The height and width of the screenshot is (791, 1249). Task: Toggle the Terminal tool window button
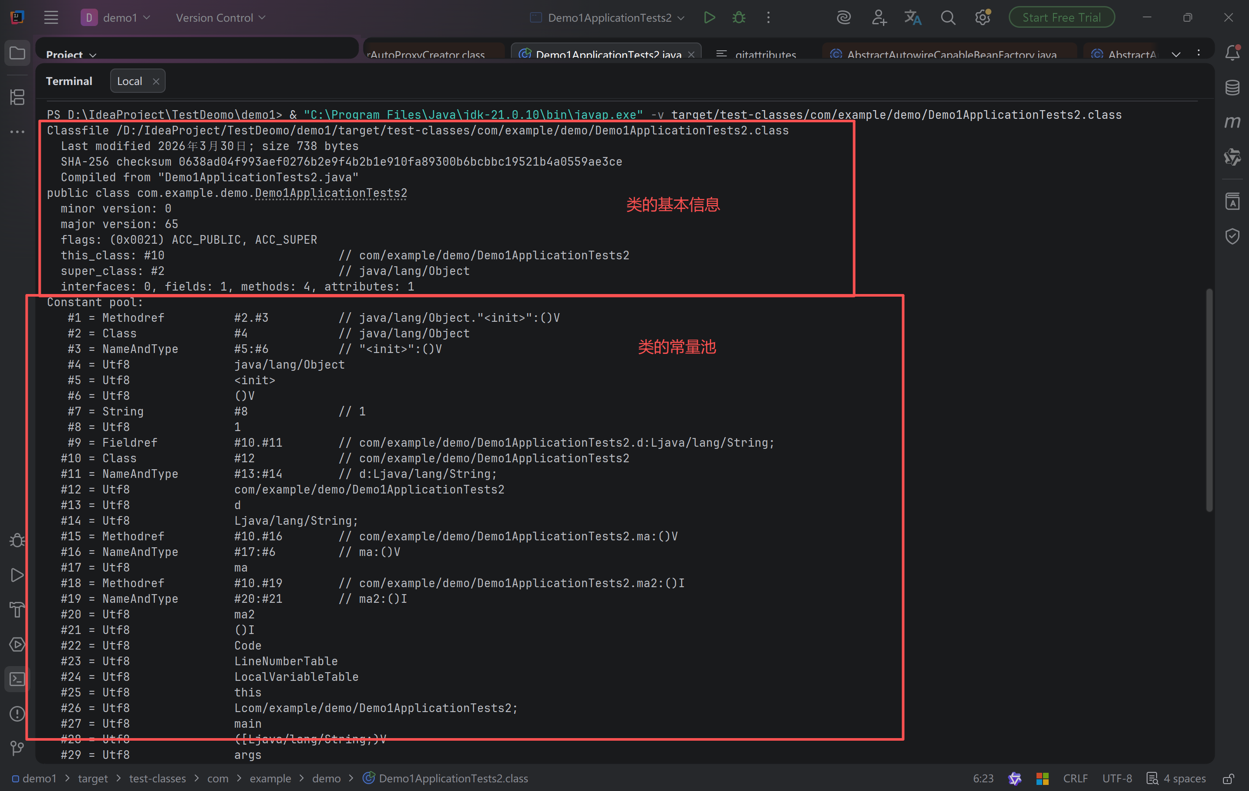17,679
